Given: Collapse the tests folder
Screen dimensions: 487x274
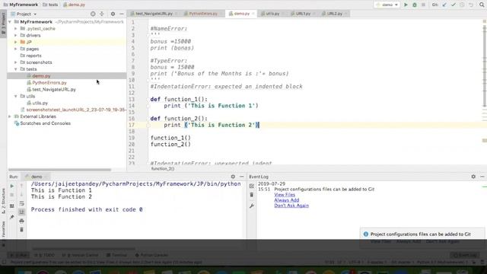Looking at the screenshot, I should tap(15, 69).
